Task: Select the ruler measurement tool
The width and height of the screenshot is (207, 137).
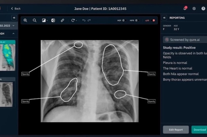Action: 62,20
